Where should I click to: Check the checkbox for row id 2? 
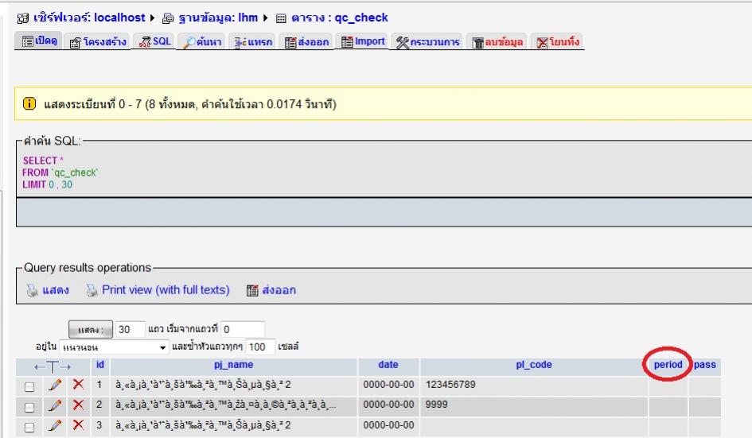(29, 407)
